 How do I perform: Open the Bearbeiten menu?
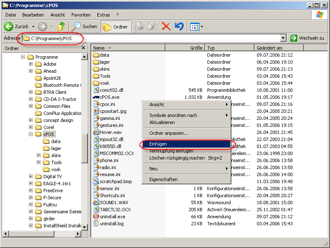pyautogui.click(x=33, y=15)
